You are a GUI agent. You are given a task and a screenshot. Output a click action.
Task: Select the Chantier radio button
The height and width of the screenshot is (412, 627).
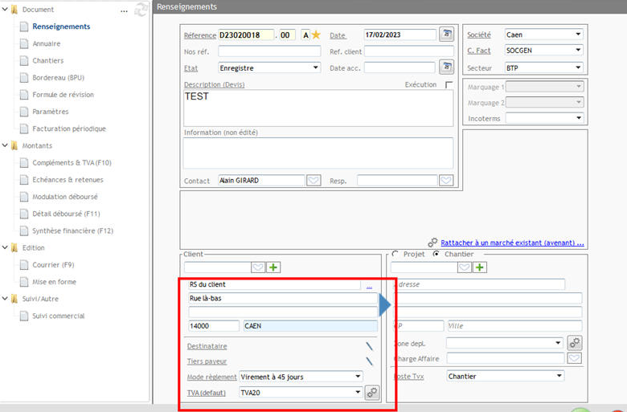click(x=436, y=255)
